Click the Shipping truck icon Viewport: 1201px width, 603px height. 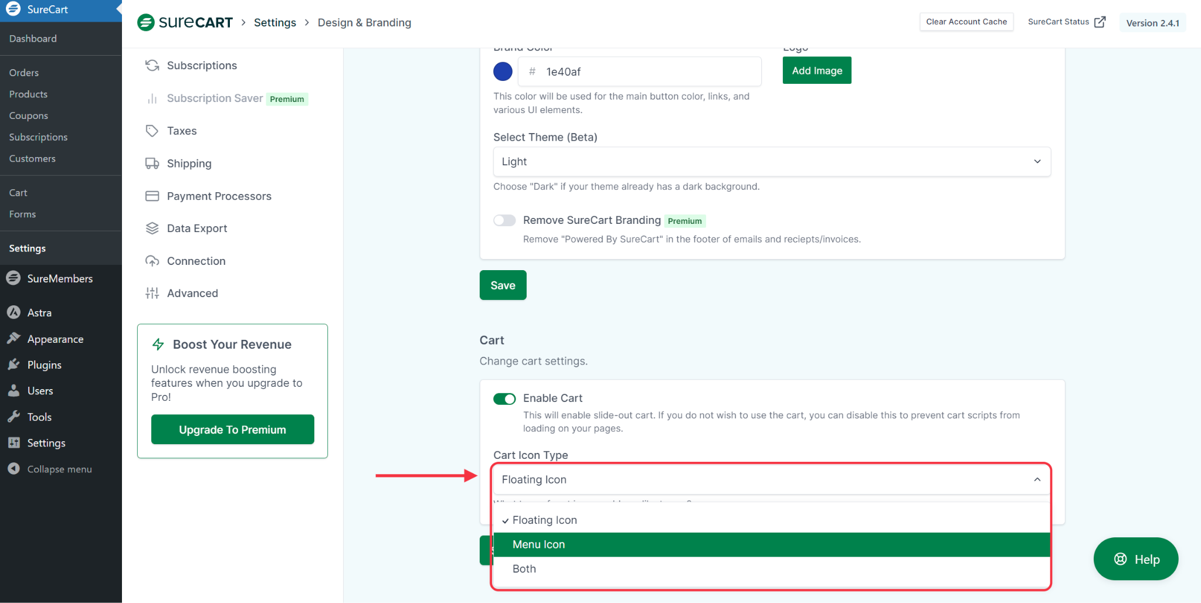[x=152, y=163]
